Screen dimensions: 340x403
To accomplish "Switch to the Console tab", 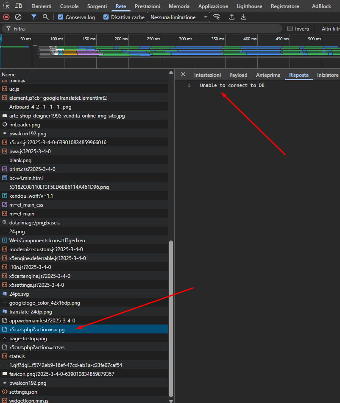I will pyautogui.click(x=69, y=6).
